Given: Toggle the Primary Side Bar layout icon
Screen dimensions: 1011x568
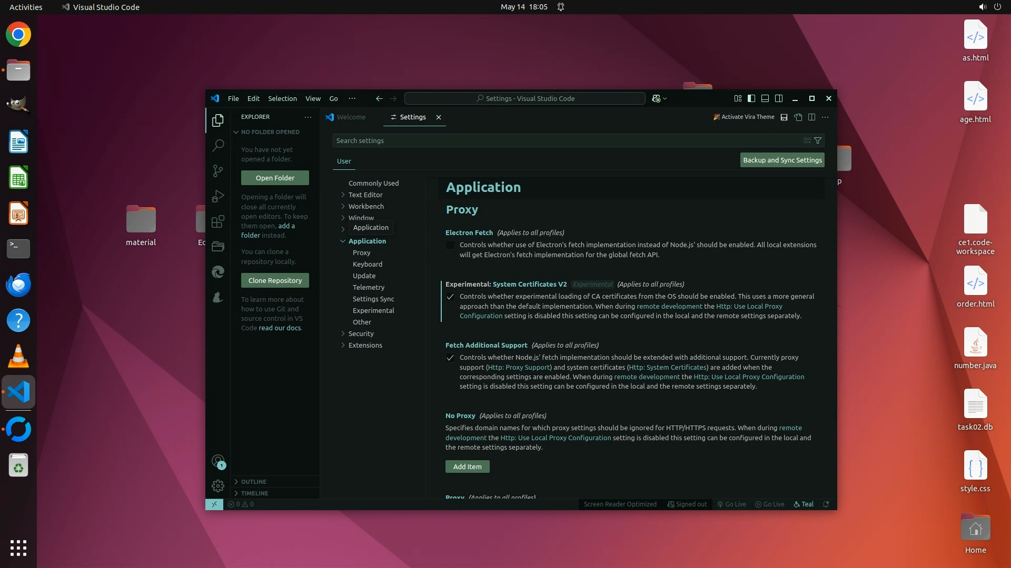Looking at the screenshot, I should point(751,98).
